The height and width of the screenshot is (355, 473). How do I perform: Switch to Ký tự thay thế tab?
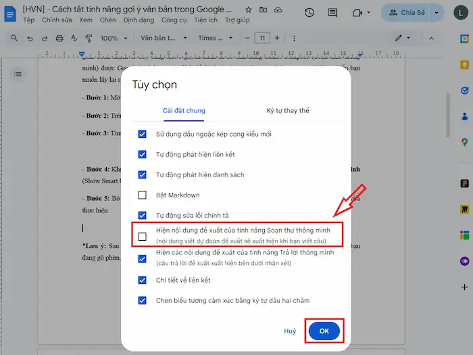click(278, 110)
